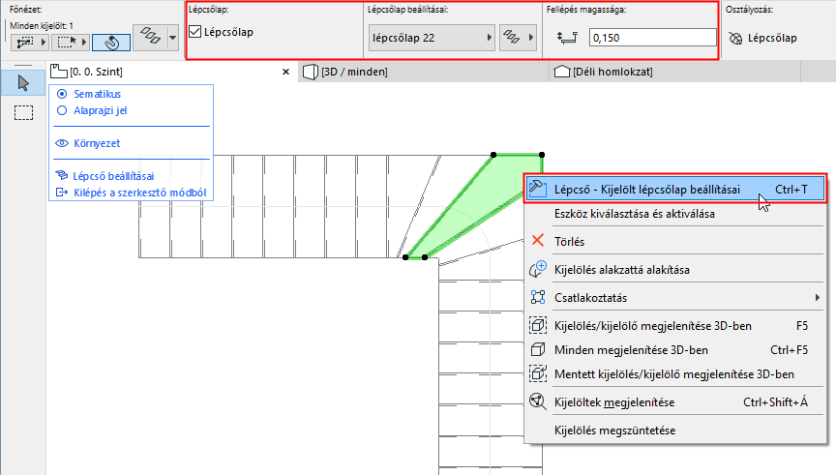Choose Kijelölés alakzattá alakítása
The width and height of the screenshot is (836, 475).
click(x=675, y=269)
